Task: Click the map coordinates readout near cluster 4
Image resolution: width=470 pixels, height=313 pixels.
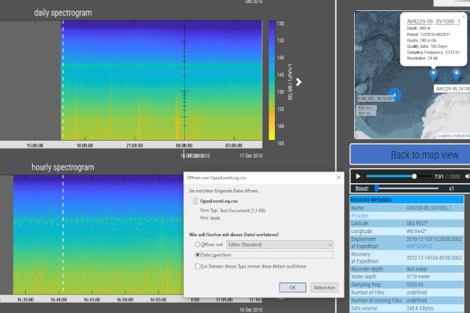Action: (376, 99)
